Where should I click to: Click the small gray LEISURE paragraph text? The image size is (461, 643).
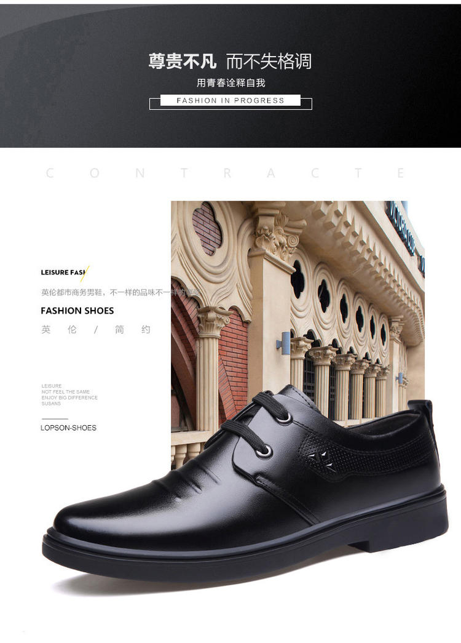click(69, 394)
